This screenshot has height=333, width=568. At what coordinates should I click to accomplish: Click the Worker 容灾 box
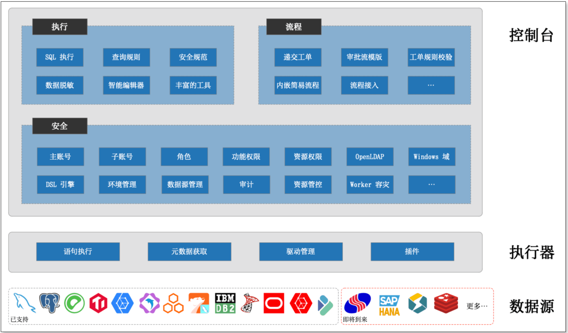[370, 185]
